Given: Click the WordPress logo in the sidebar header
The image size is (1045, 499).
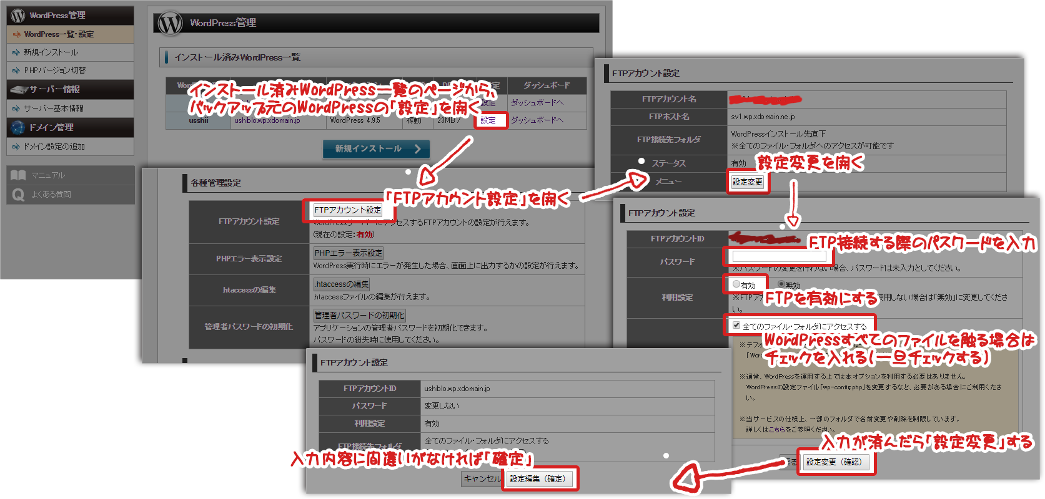Looking at the screenshot, I should point(18,16).
